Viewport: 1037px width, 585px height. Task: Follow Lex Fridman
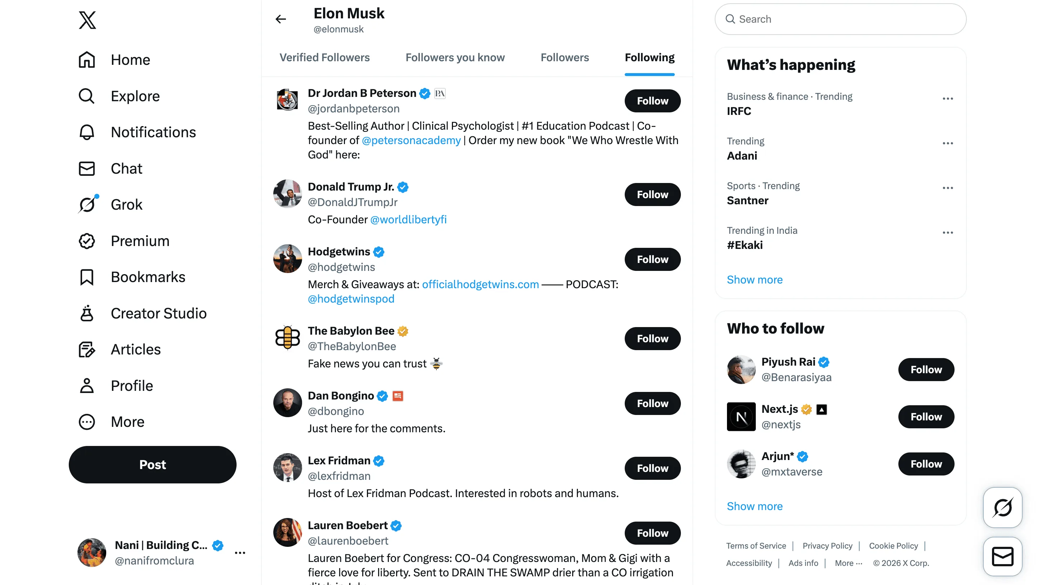[x=652, y=468]
